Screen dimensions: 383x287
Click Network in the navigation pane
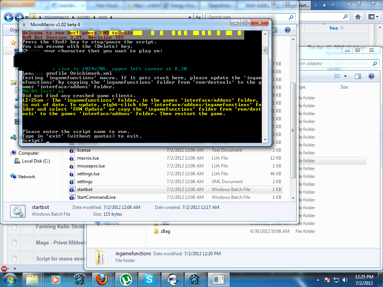coord(27,177)
